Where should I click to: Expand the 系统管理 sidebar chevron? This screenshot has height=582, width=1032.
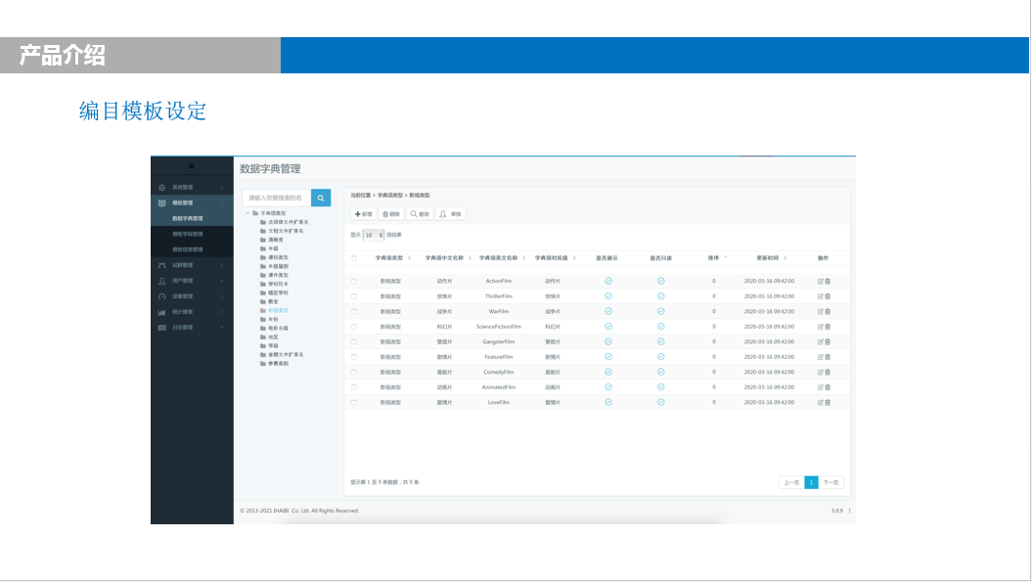[222, 188]
